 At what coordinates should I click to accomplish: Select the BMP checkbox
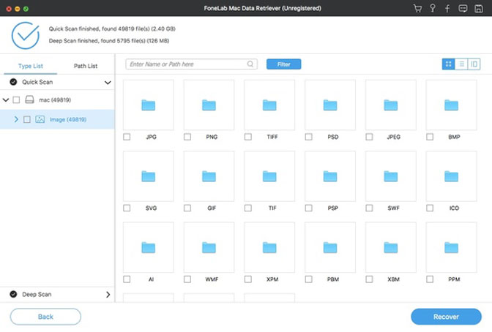(430, 137)
